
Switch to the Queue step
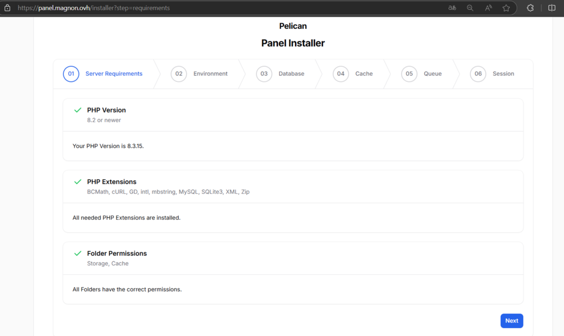coord(433,73)
